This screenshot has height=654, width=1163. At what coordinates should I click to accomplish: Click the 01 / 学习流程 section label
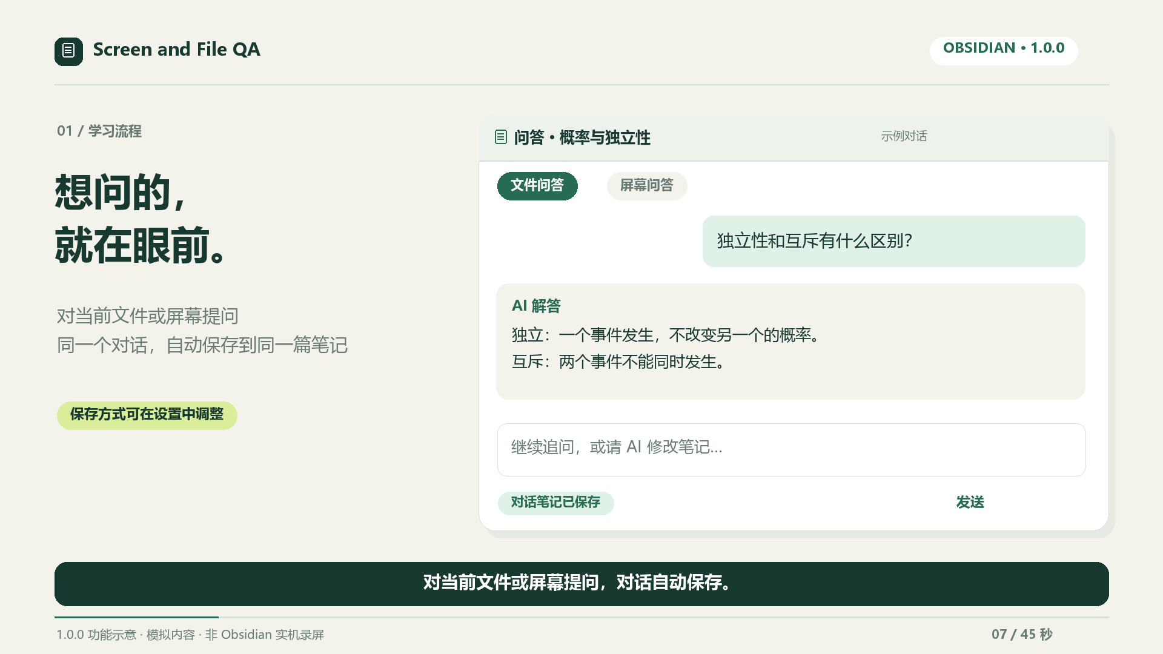[x=99, y=131]
